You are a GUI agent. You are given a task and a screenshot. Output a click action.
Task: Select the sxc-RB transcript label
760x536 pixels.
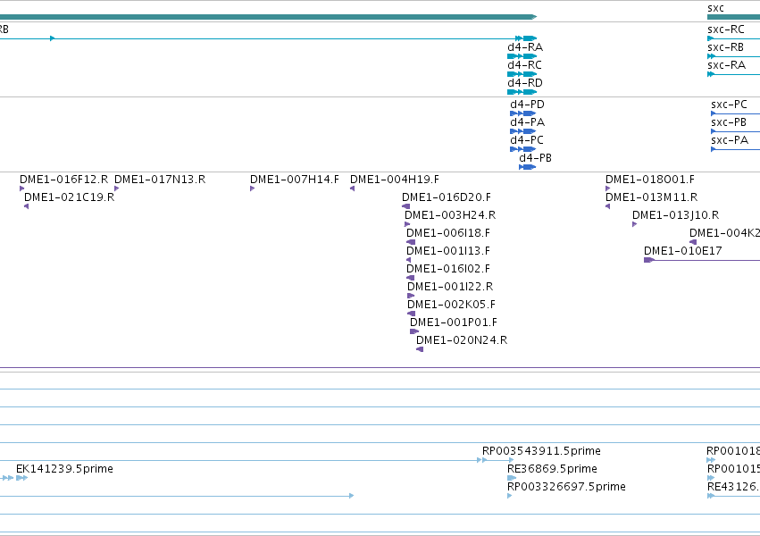click(725, 47)
